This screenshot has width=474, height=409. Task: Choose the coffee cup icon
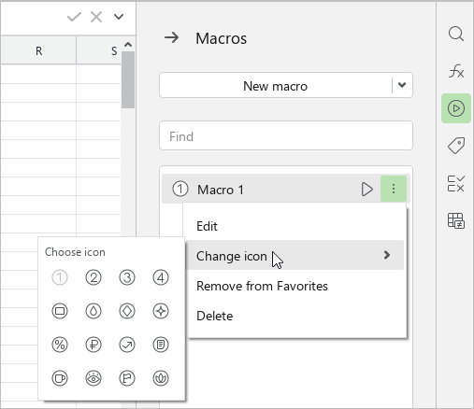click(60, 378)
